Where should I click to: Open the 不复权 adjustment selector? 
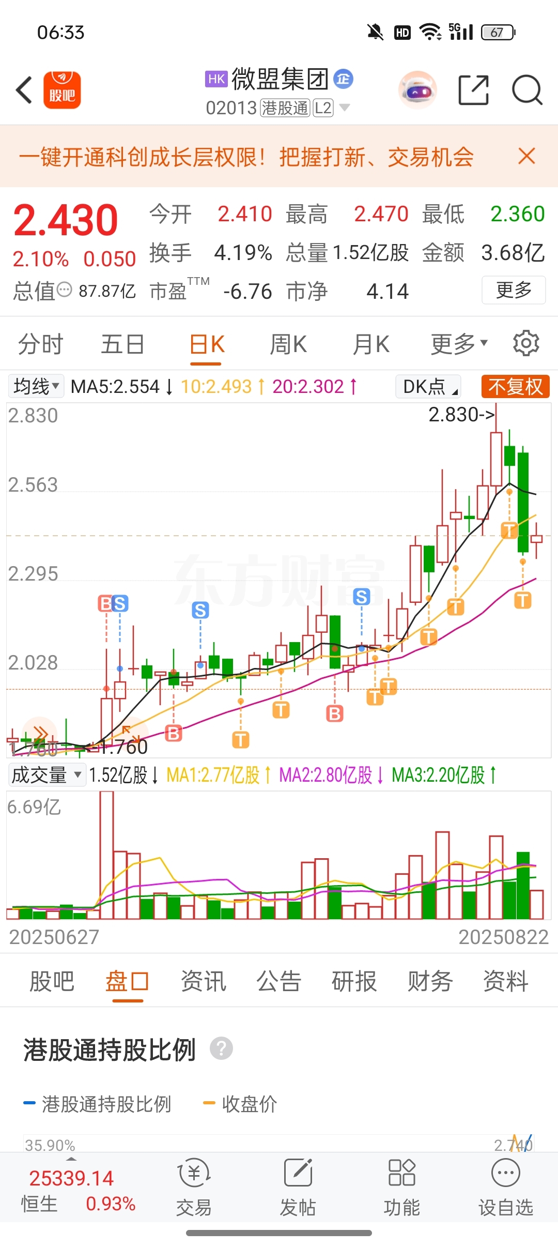pos(515,386)
